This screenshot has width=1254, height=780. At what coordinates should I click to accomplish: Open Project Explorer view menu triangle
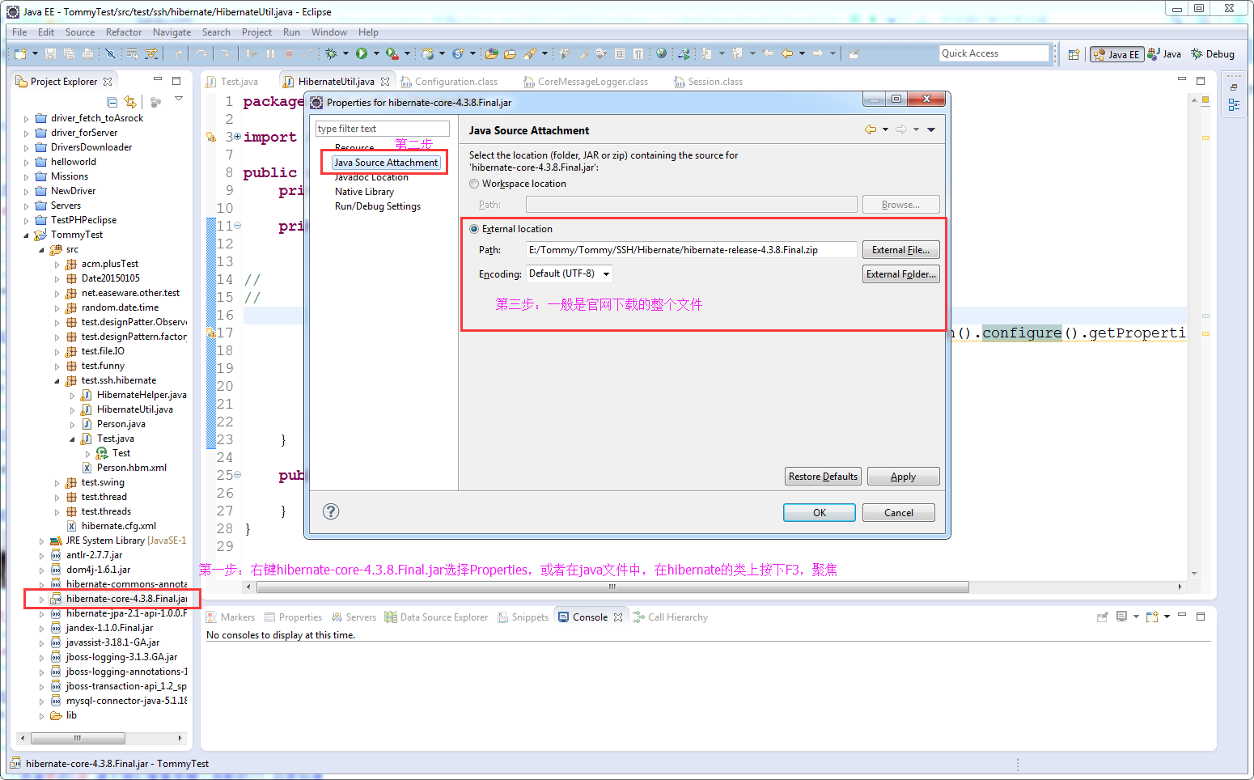(x=179, y=100)
